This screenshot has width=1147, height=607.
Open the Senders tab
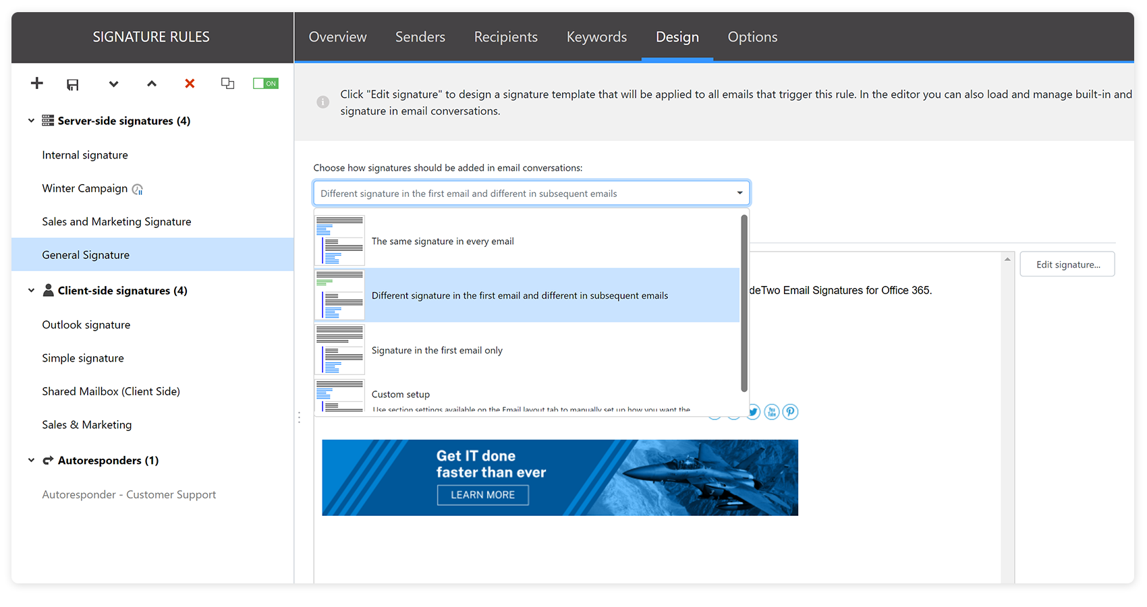point(420,37)
